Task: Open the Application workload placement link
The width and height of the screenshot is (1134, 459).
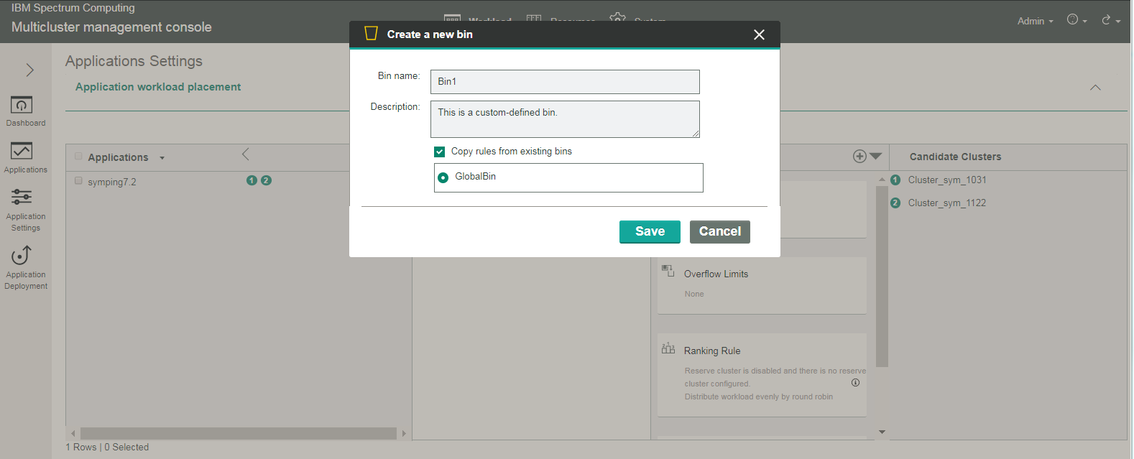Action: point(158,87)
